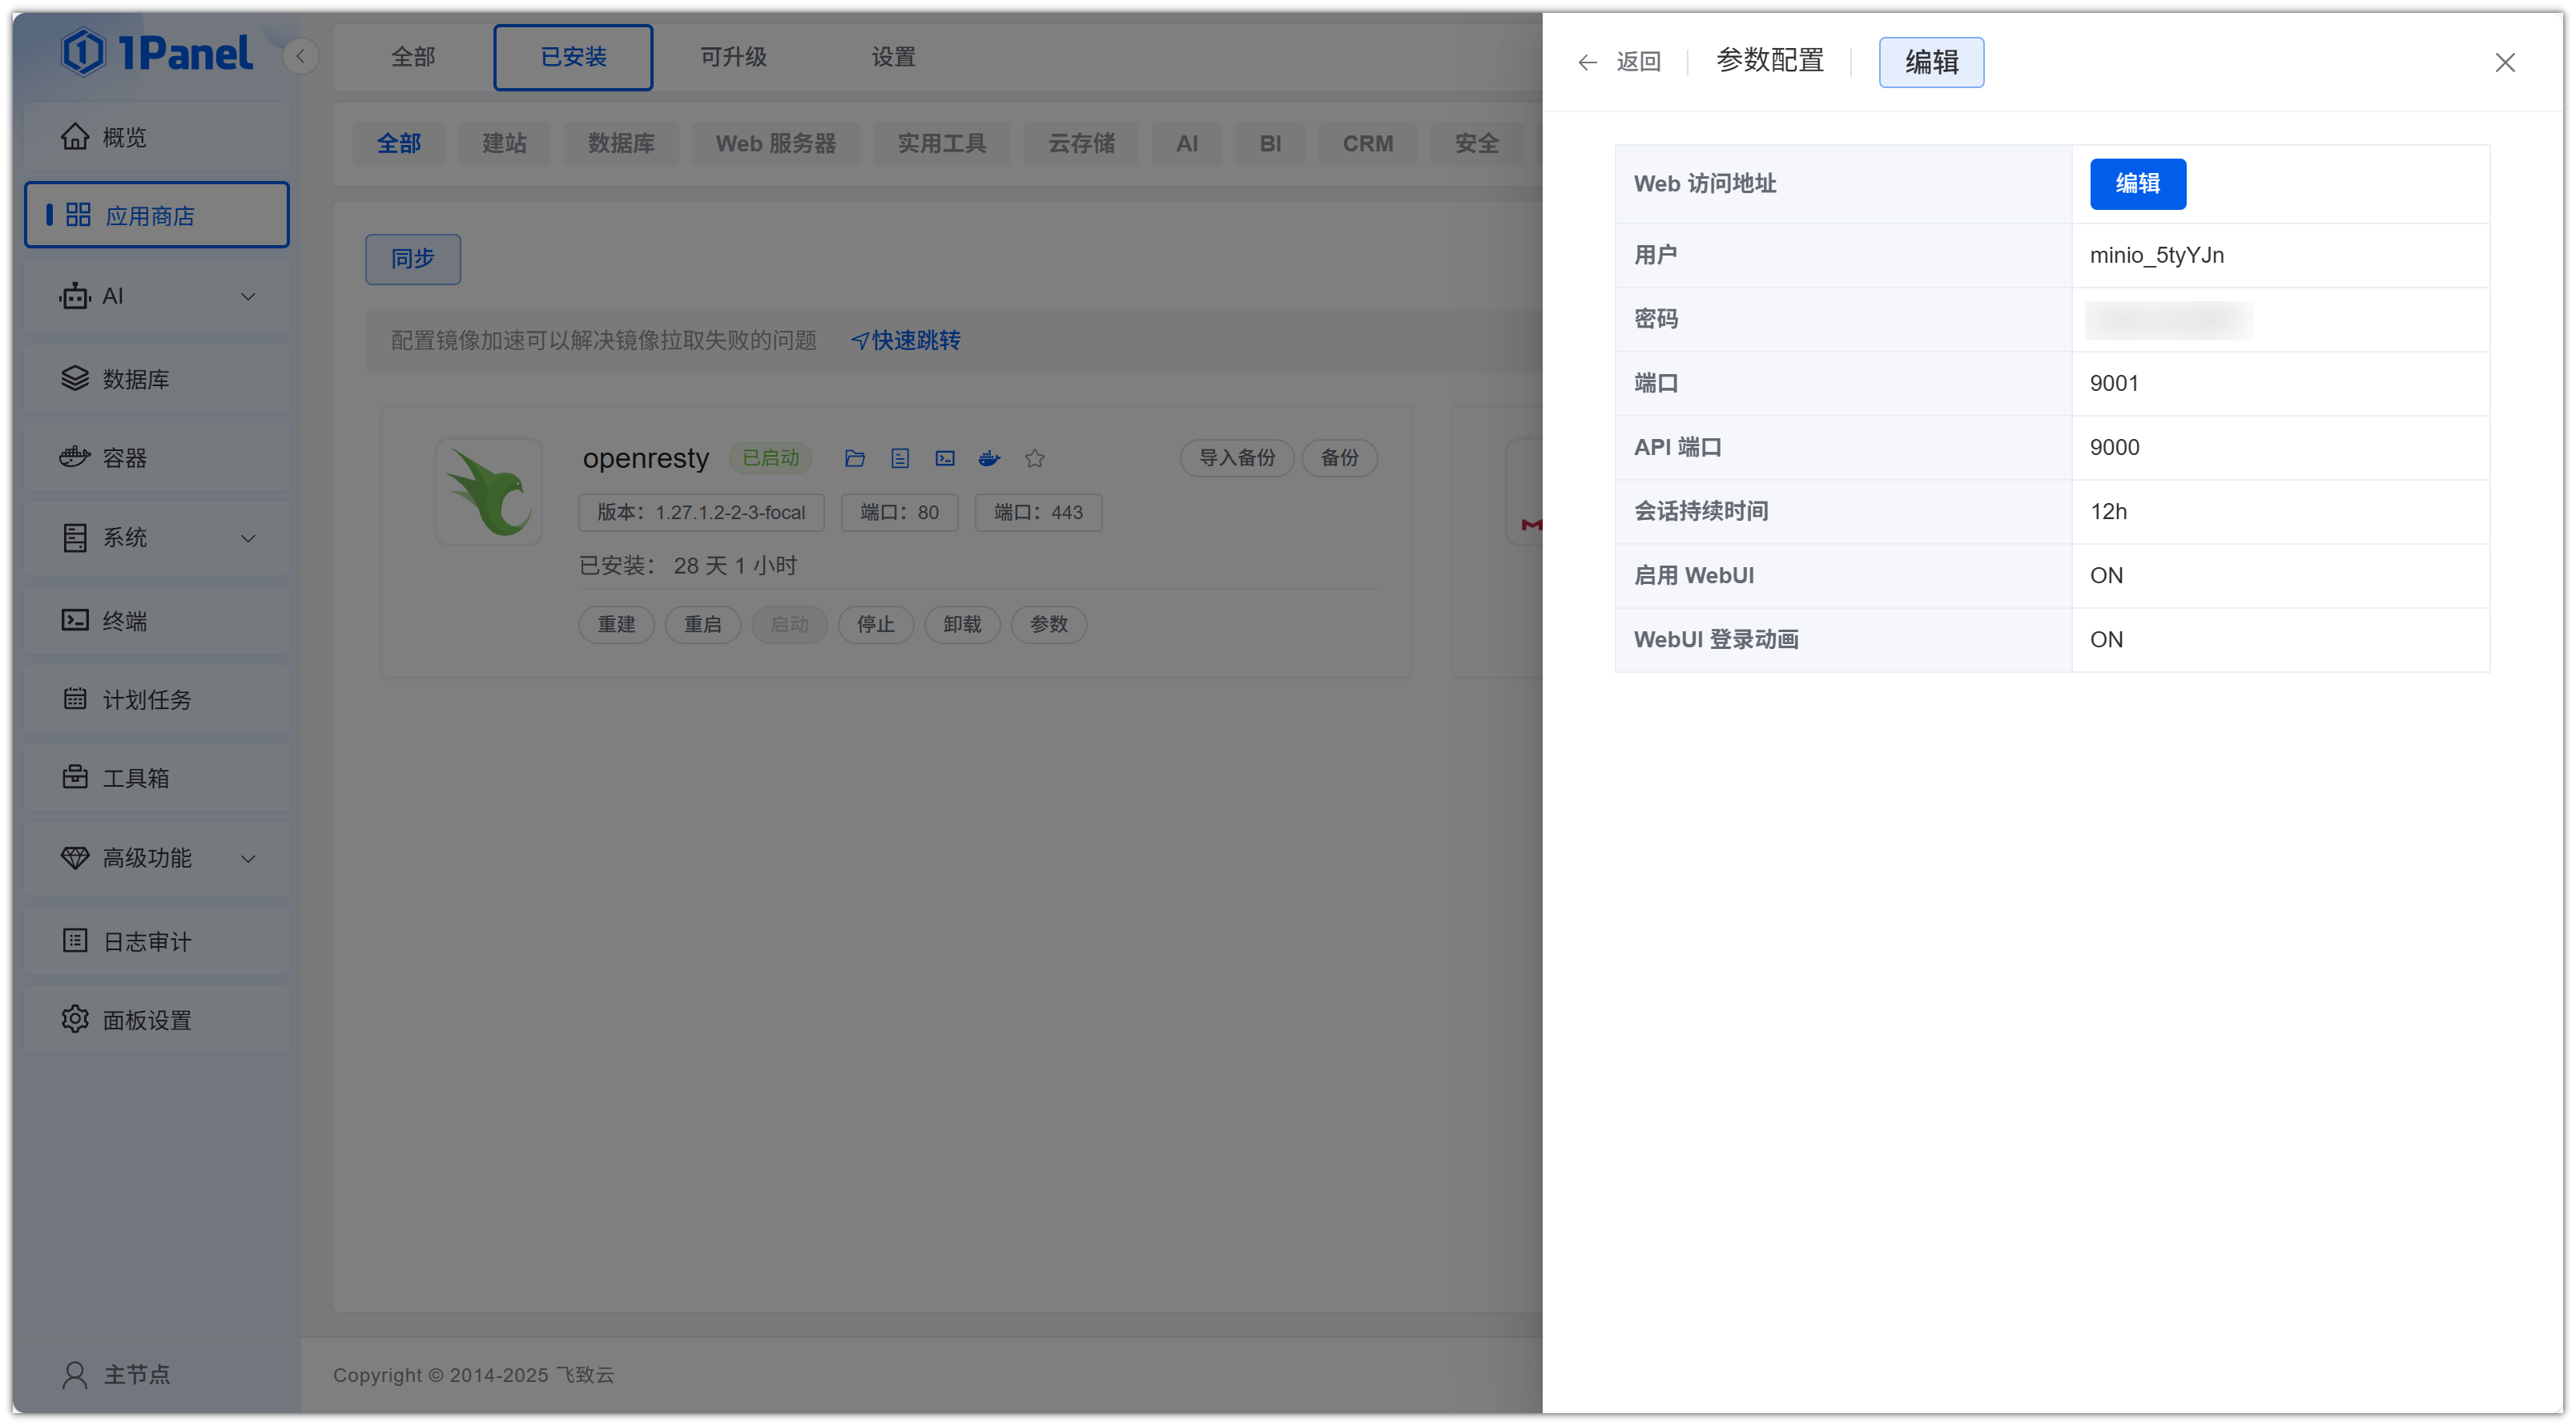Screen dimensions: 2576x1426
Task: Click openresty log document icon
Action: coord(900,458)
